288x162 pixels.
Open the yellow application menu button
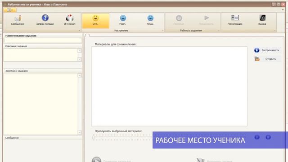coord(10,10)
